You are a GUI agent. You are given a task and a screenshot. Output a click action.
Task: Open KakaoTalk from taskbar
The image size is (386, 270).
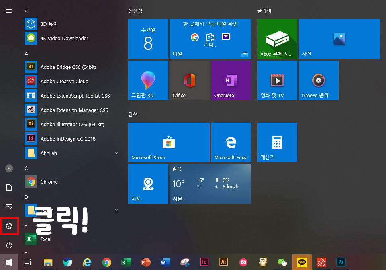tap(302, 262)
